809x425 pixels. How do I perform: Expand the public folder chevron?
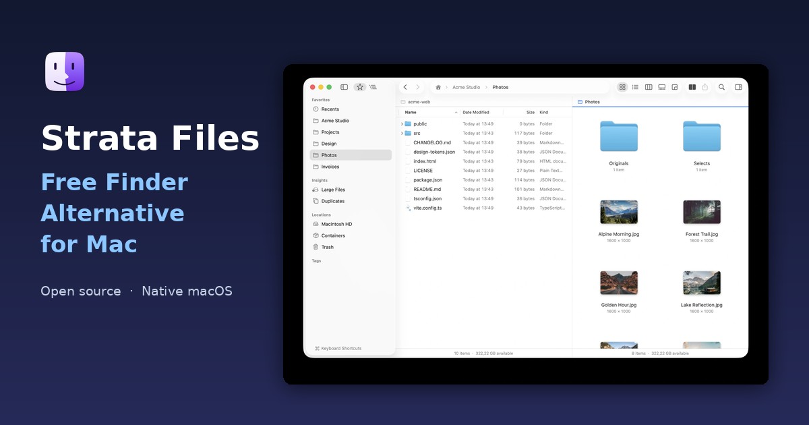[x=402, y=124]
